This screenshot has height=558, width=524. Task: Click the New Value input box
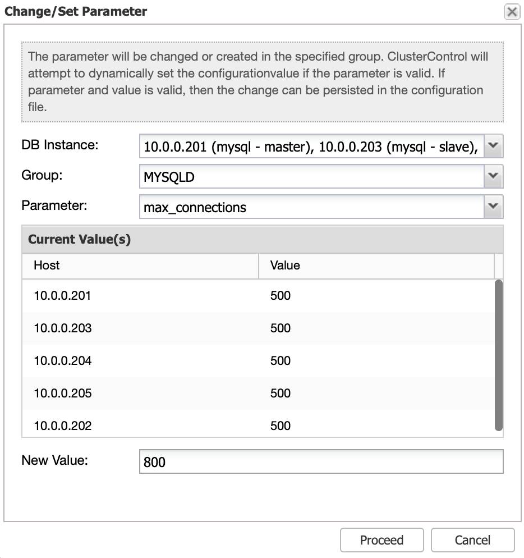pos(321,461)
